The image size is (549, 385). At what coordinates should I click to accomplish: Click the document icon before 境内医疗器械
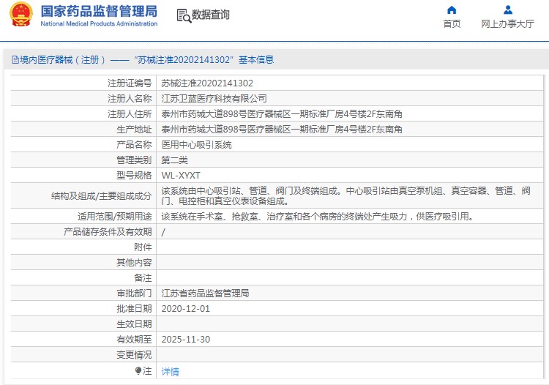(15, 60)
